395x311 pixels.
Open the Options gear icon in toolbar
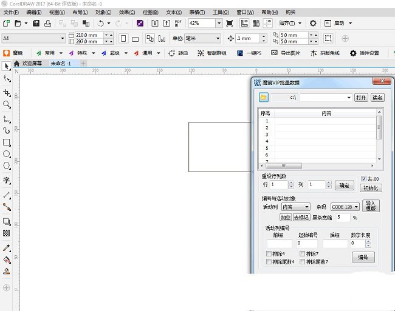[313, 23]
